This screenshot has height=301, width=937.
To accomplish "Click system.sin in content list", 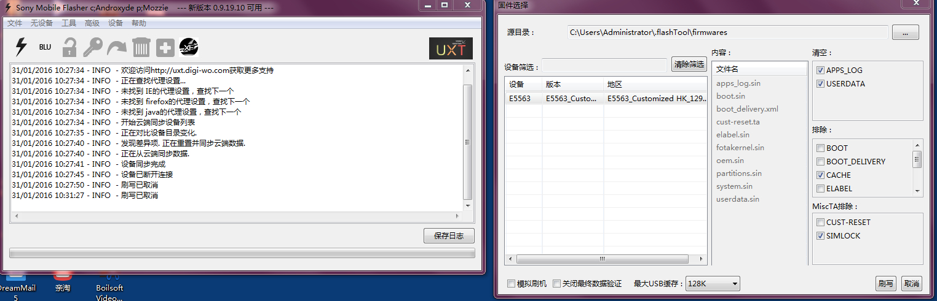I will click(734, 186).
